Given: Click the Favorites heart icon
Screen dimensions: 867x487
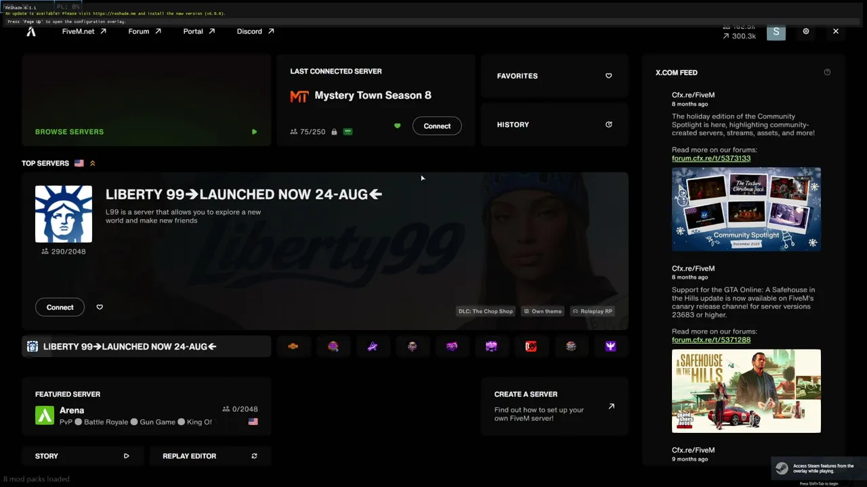Looking at the screenshot, I should pyautogui.click(x=608, y=76).
